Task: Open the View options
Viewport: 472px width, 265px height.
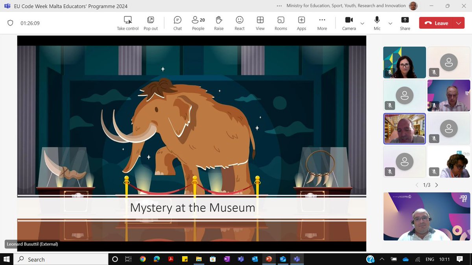Action: 260,23
